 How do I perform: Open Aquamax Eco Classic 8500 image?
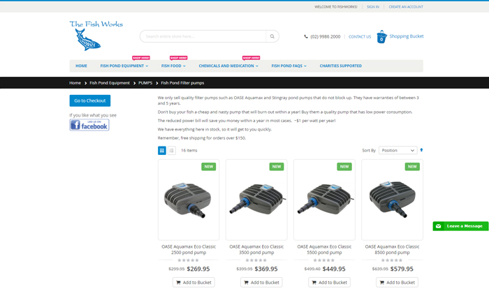tap(393, 200)
